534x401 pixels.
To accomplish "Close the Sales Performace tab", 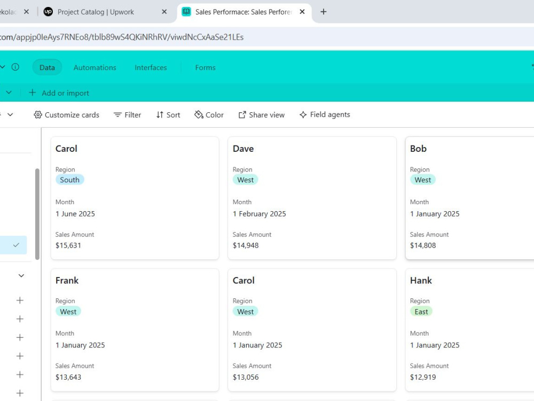I will 302,12.
